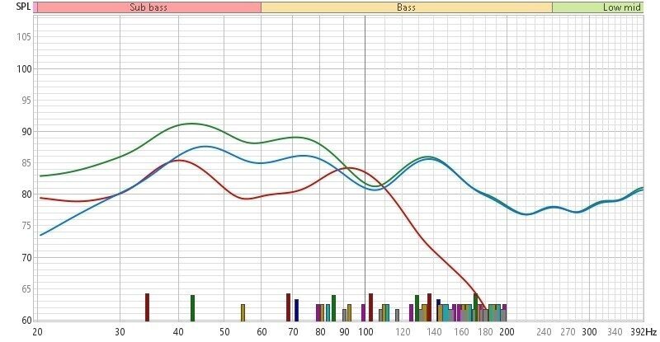Click the 20 label on frequency axis

click(x=37, y=331)
